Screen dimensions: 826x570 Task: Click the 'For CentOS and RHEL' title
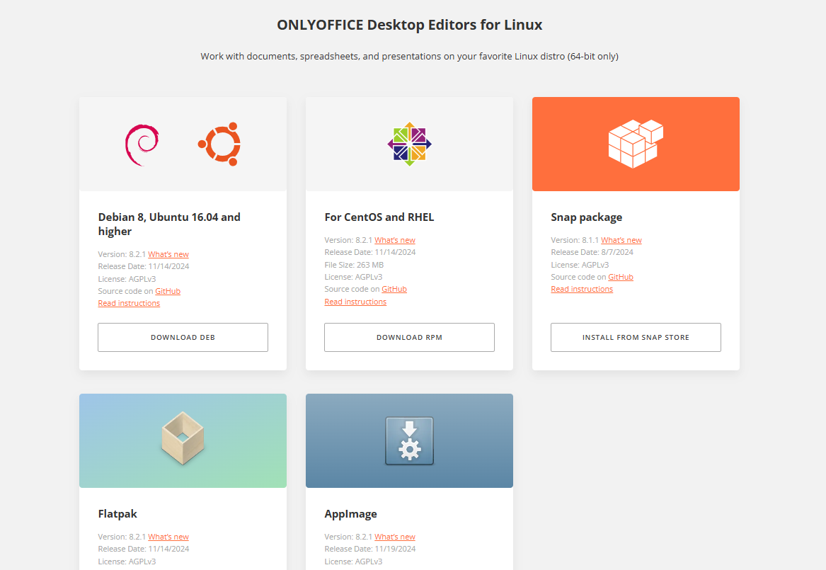click(379, 217)
